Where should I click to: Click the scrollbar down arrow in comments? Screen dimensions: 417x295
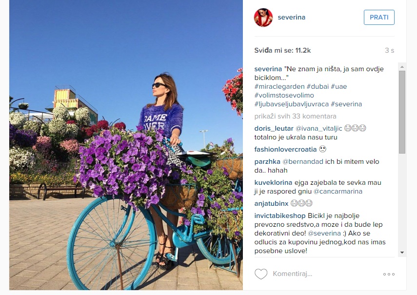(x=402, y=253)
